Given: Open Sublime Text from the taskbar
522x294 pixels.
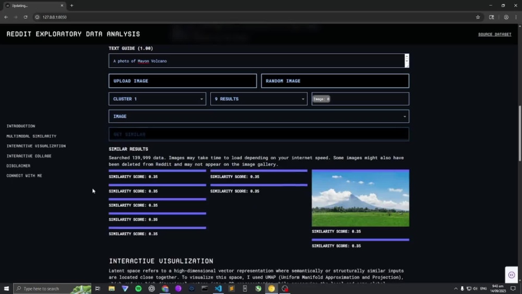Looking at the screenshot, I should (231, 288).
